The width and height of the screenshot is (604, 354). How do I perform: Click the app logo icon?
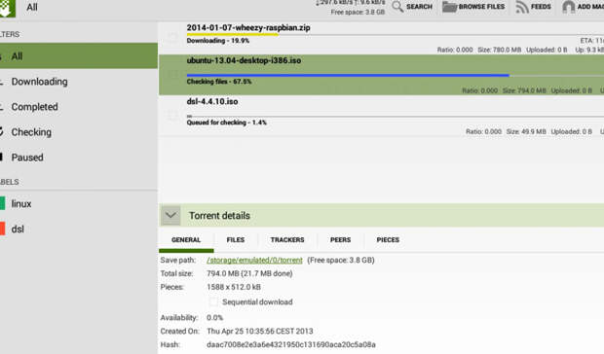click(x=7, y=8)
